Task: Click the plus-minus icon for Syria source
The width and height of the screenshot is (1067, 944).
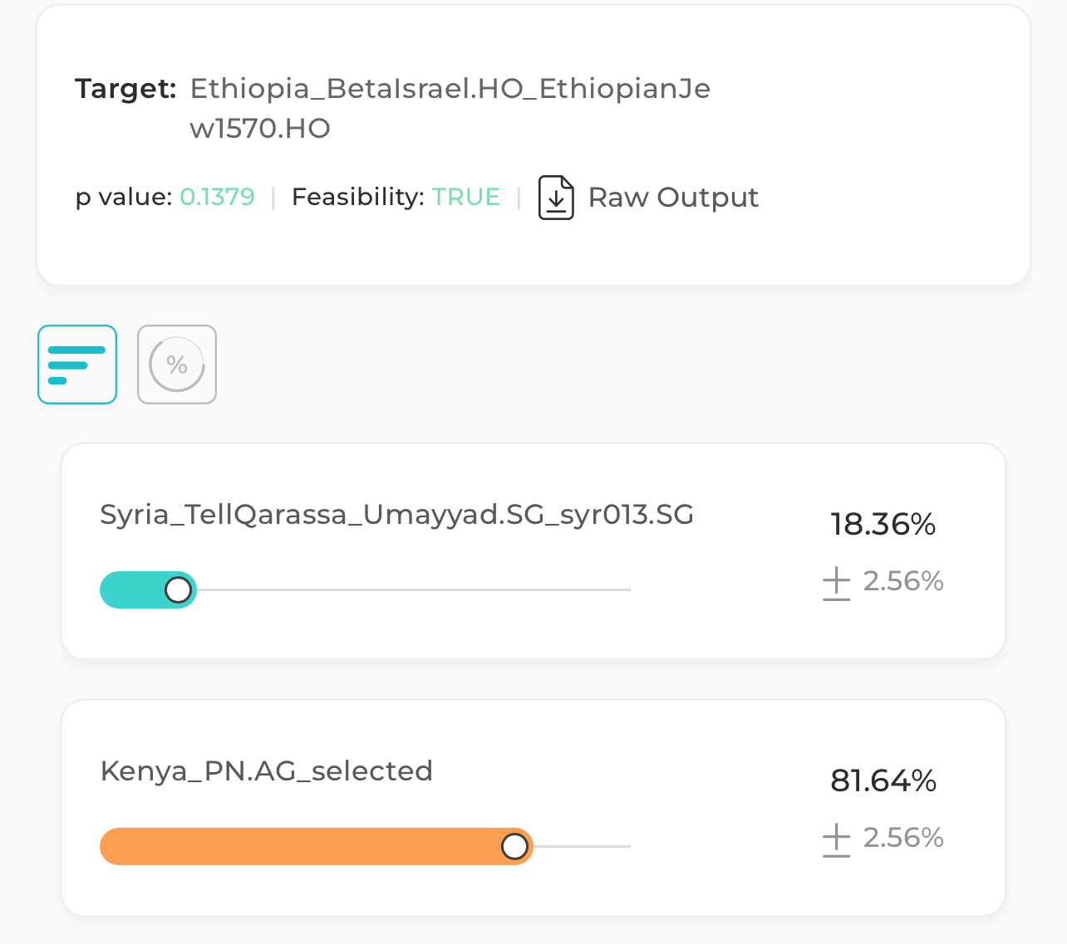Action: [x=836, y=582]
